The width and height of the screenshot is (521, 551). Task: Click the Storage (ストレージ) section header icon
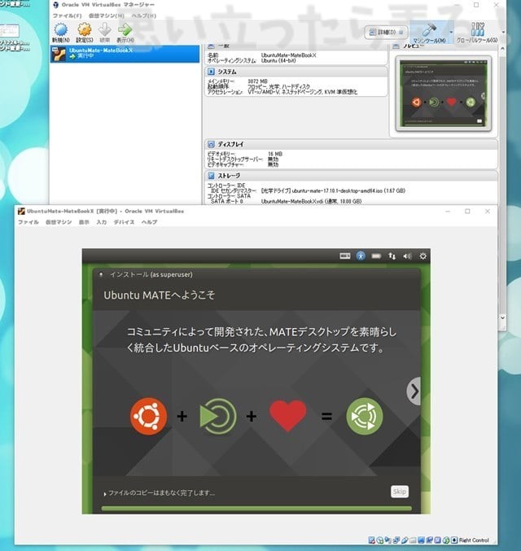(x=211, y=175)
